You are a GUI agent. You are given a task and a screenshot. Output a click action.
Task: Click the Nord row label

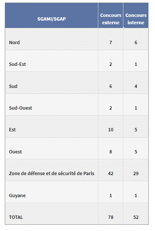pos(14,42)
